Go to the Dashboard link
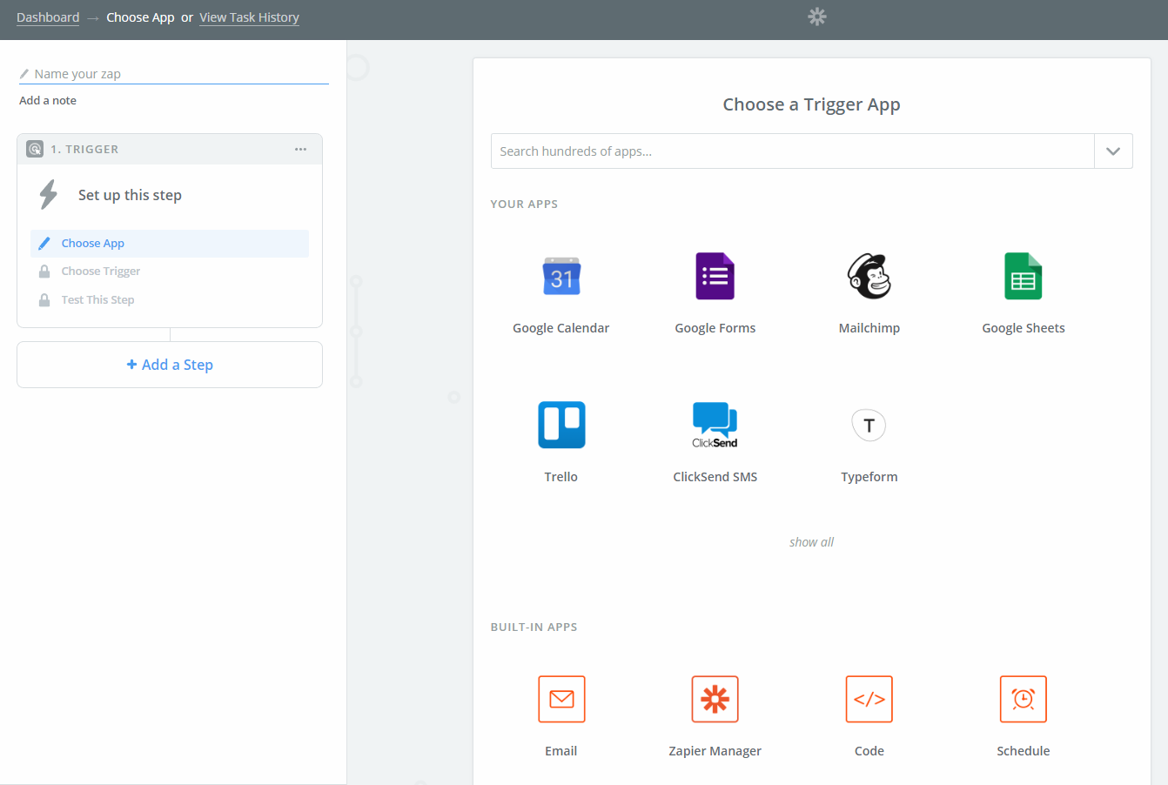Image resolution: width=1168 pixels, height=785 pixels. (48, 17)
